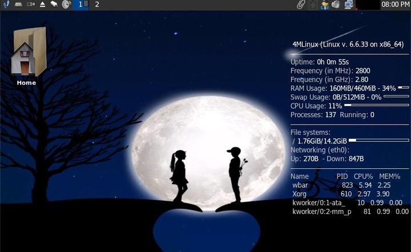Click the drive icon in top panel

point(18,5)
